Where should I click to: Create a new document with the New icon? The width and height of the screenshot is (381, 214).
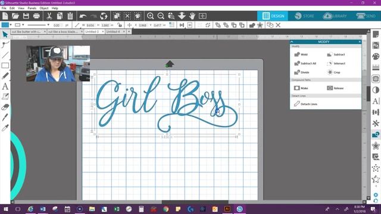tap(5, 16)
